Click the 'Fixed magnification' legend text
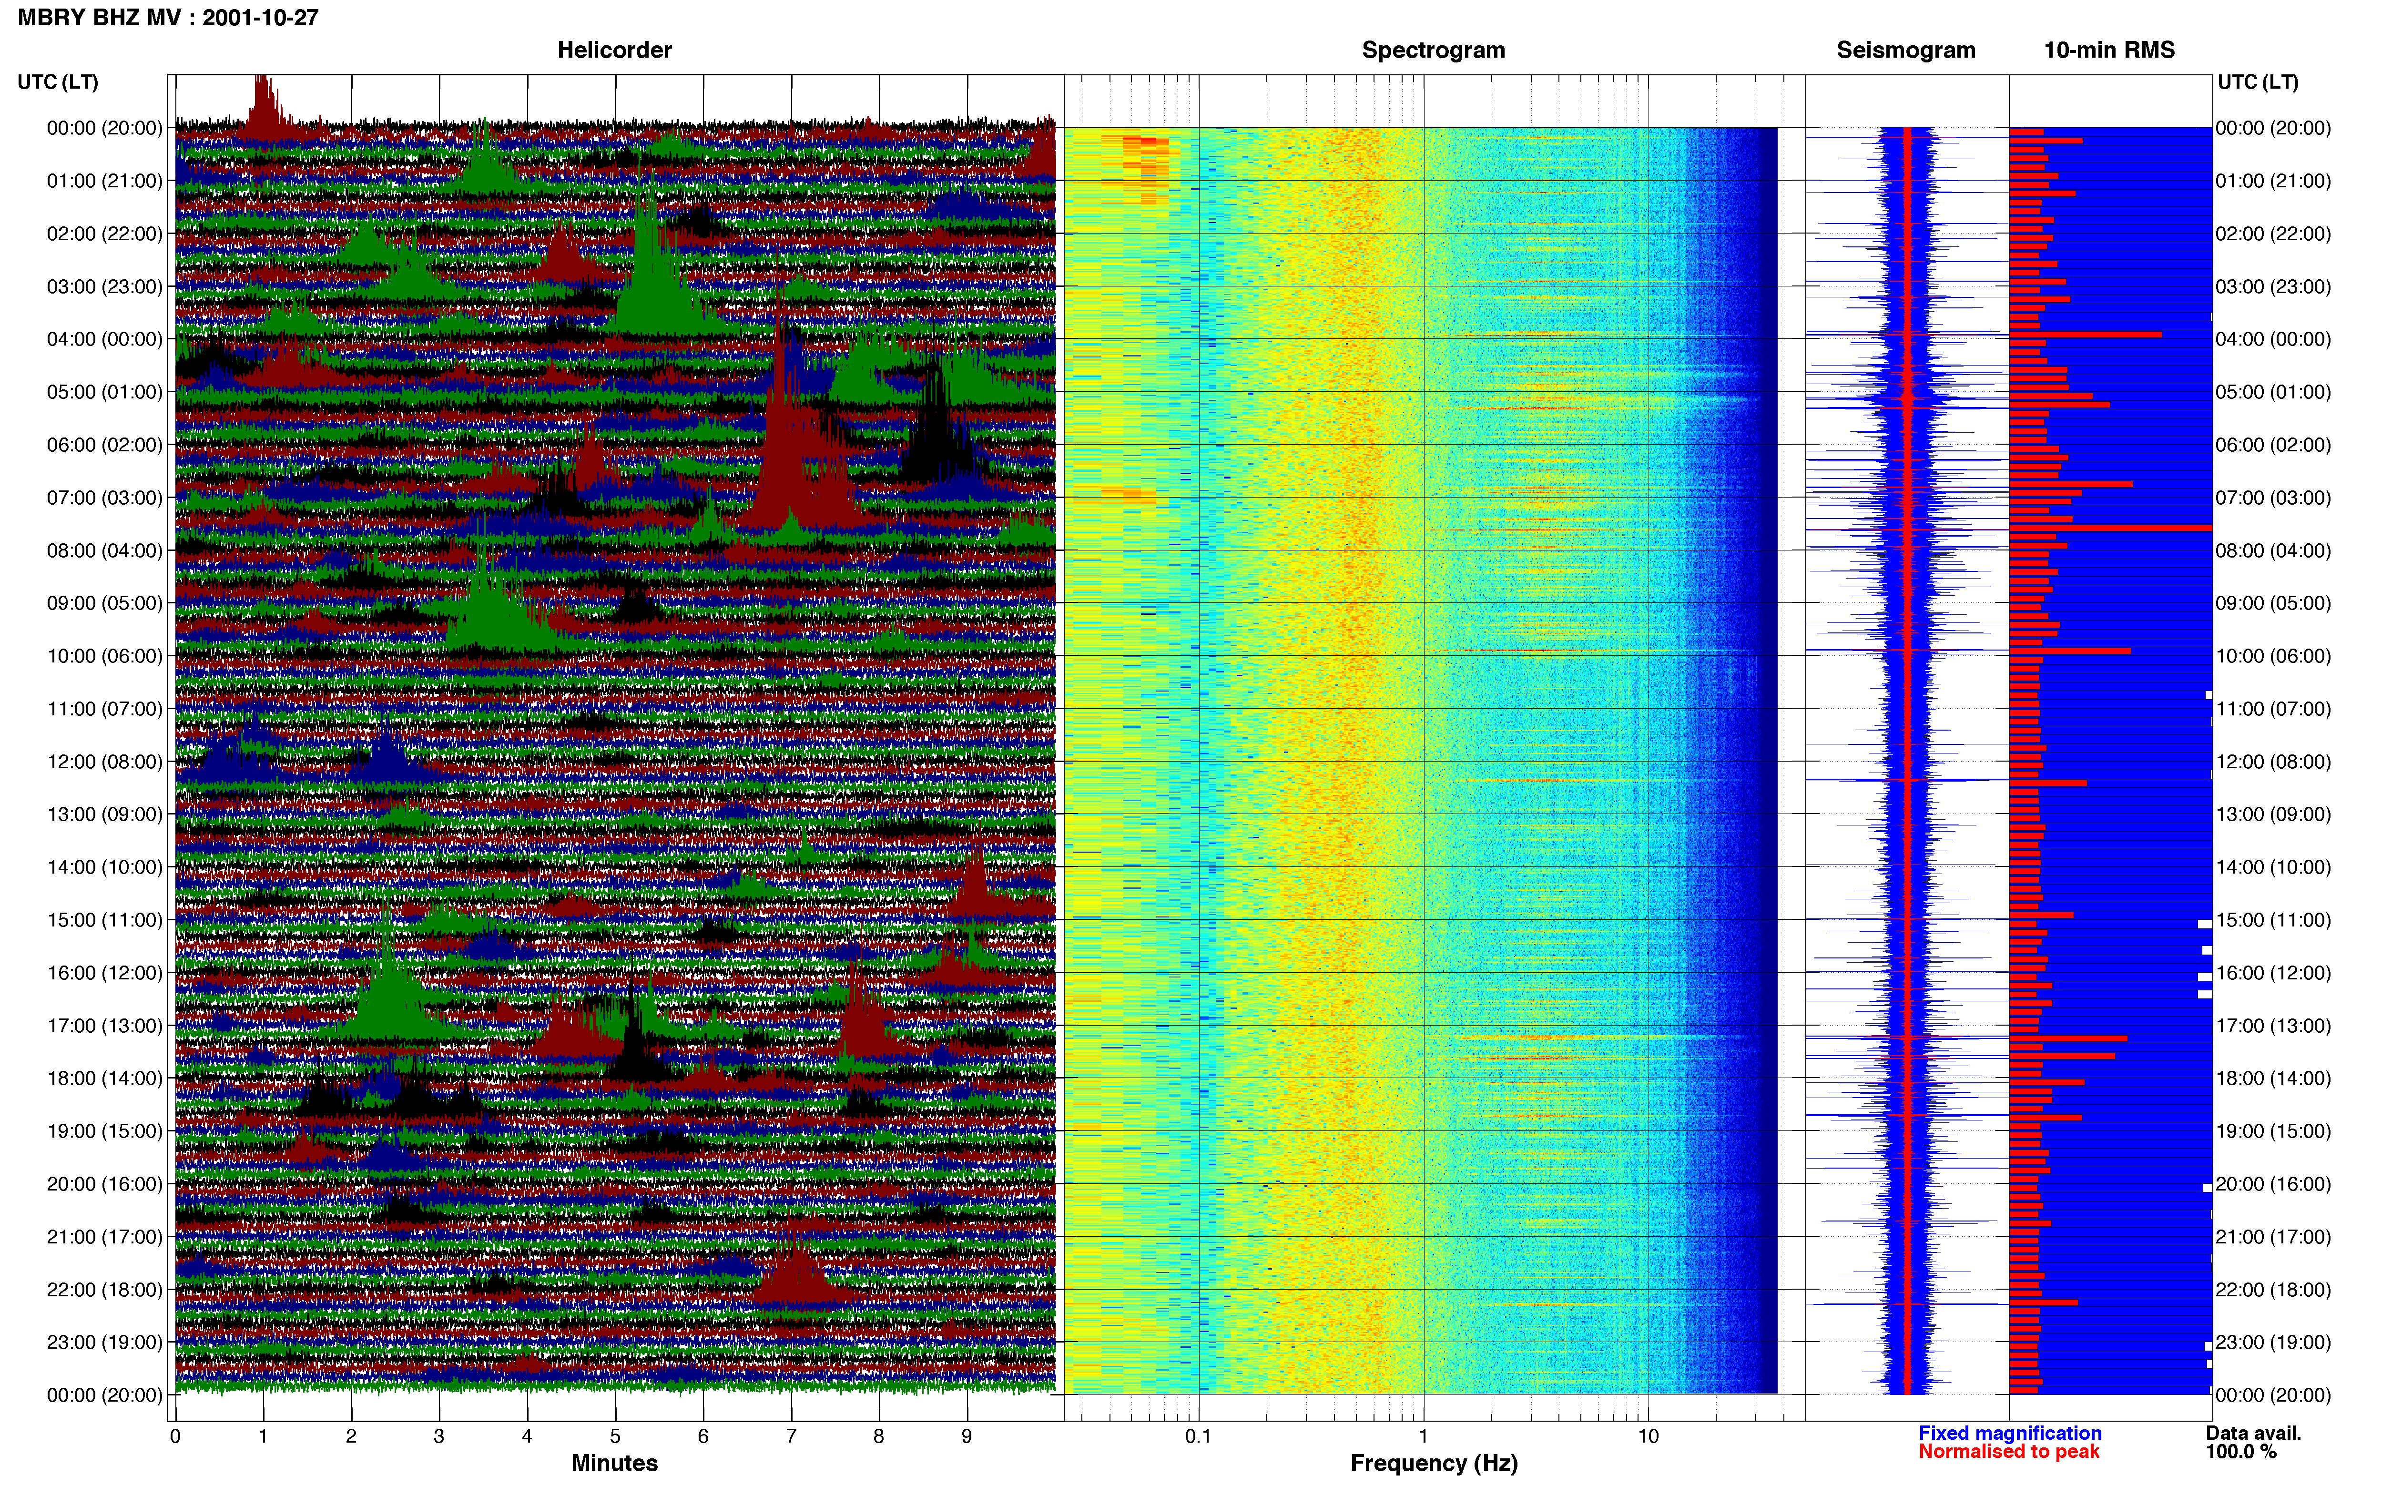 2010,1434
